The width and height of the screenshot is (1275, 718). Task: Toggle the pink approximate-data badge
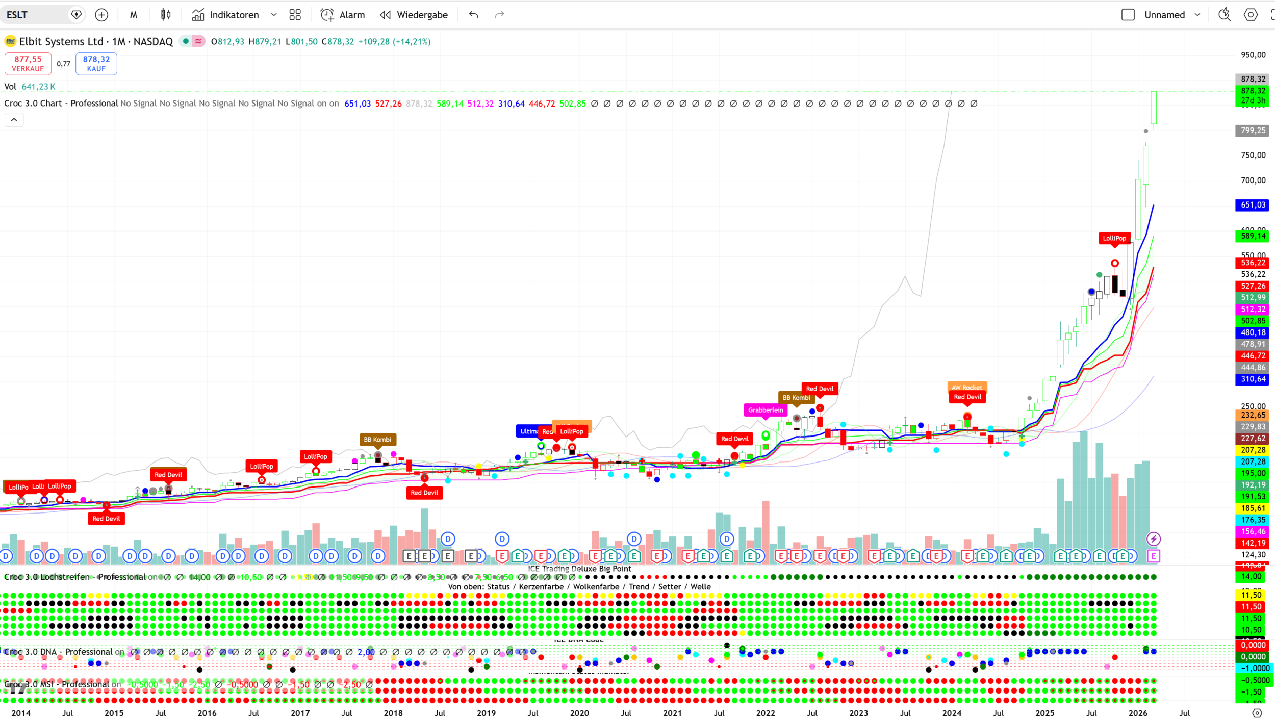[198, 41]
